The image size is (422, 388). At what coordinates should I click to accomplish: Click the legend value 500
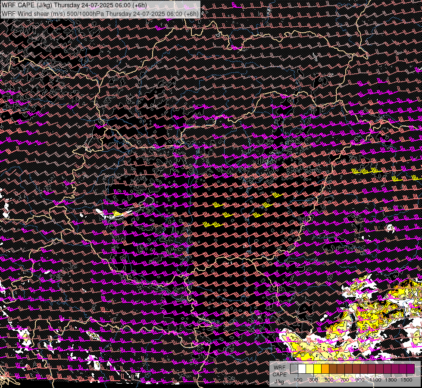(x=329, y=380)
